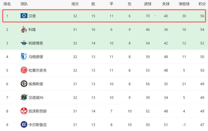Click the Köln (科隆) club crest

24,30
